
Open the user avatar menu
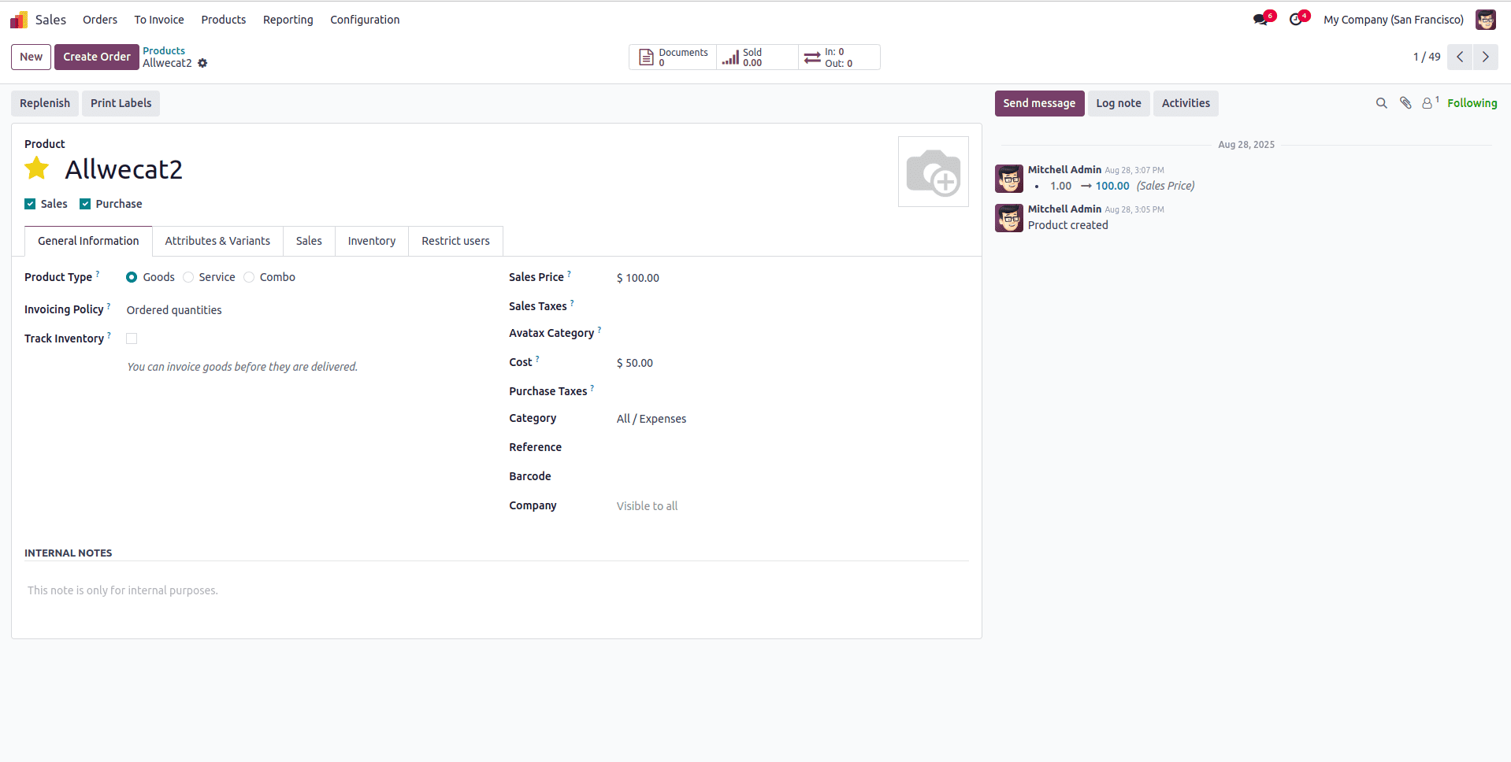click(x=1486, y=20)
